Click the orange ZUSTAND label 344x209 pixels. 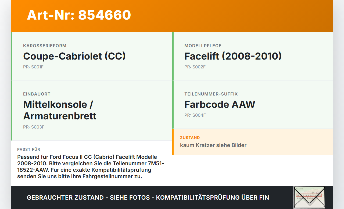click(x=190, y=138)
